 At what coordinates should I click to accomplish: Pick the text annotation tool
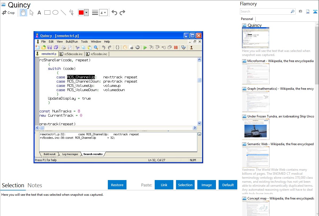(39, 13)
